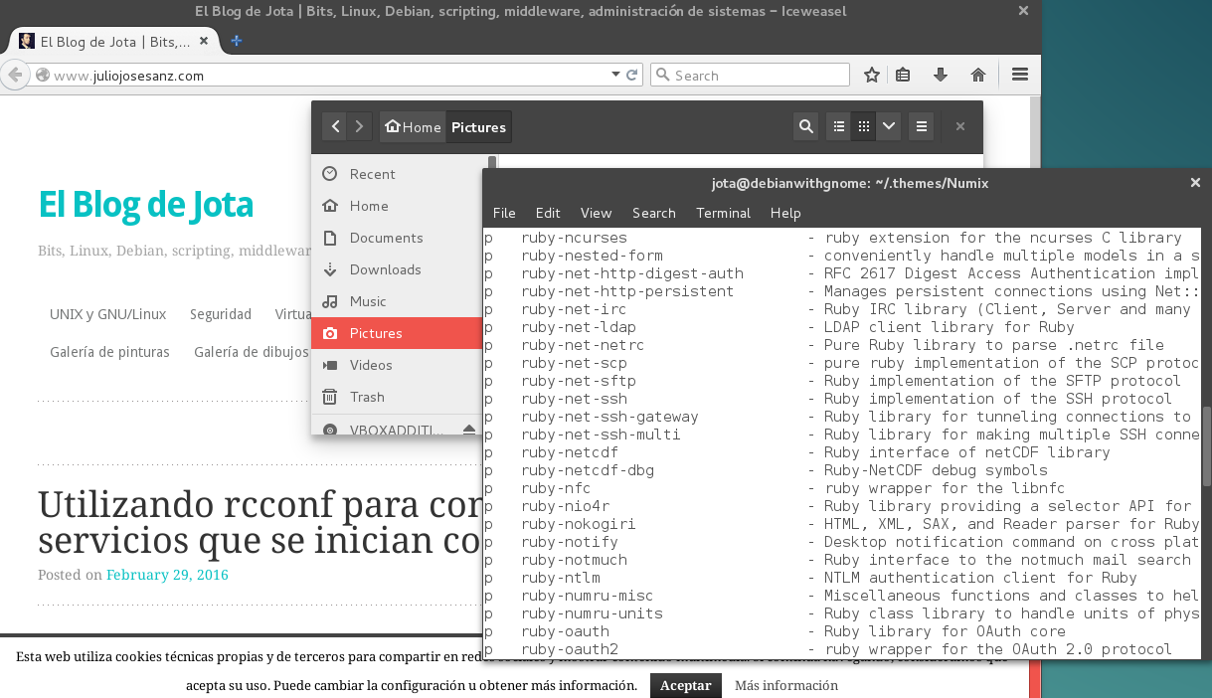Accept cookies with the Aceptar button
This screenshot has height=698, width=1212.
tap(685, 685)
